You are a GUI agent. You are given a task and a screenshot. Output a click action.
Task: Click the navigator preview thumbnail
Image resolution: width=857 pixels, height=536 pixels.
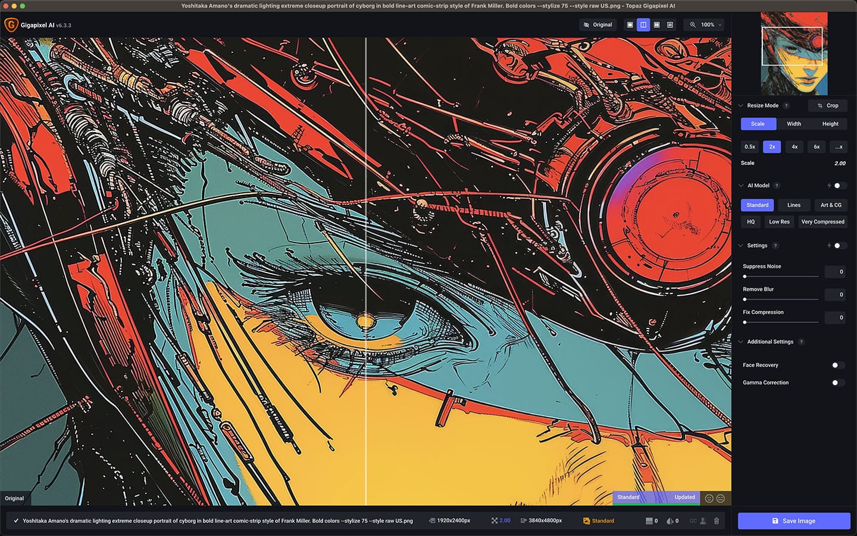click(794, 54)
